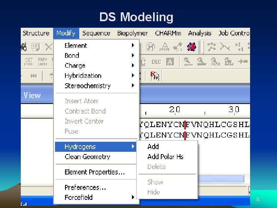Open the Hydrogens submenu entry

point(95,147)
